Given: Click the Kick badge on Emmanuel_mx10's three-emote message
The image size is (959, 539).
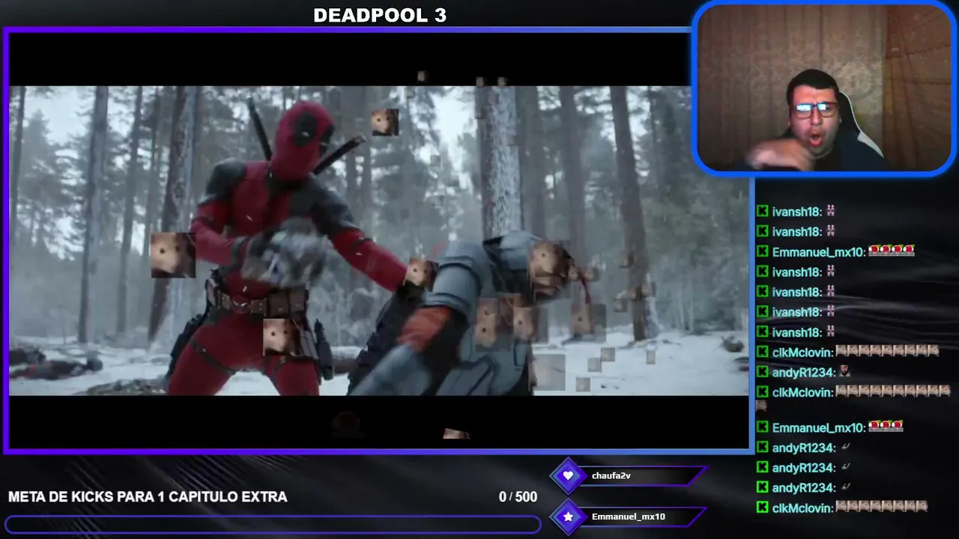Looking at the screenshot, I should pos(763,427).
